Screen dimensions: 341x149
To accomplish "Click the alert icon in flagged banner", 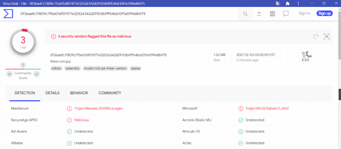I will click(x=53, y=36).
